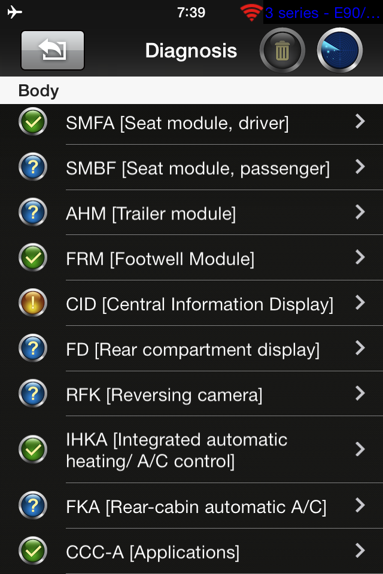The width and height of the screenshot is (383, 574).
Task: Tap the green check icon beside IHKA
Action: click(33, 450)
